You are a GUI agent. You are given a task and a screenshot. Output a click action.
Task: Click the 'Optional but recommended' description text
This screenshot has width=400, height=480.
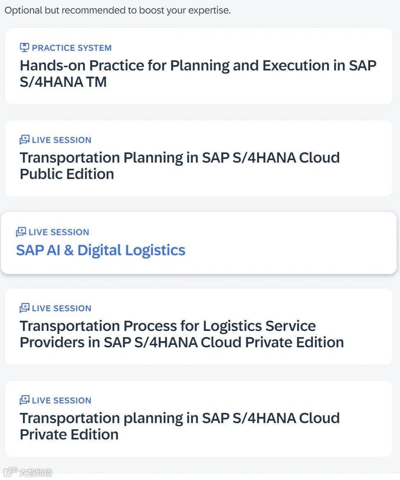[x=118, y=10]
